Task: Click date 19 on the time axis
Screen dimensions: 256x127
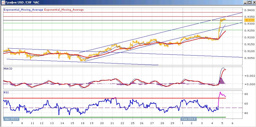Action: pyautogui.click(x=92, y=123)
